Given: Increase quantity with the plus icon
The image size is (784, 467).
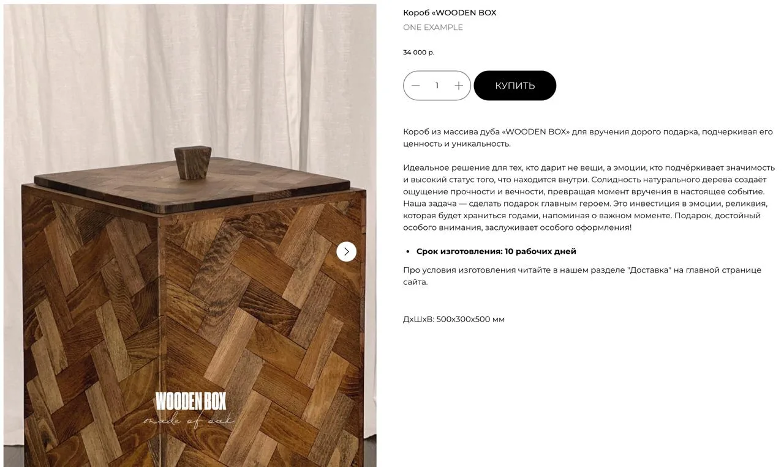Looking at the screenshot, I should point(459,86).
